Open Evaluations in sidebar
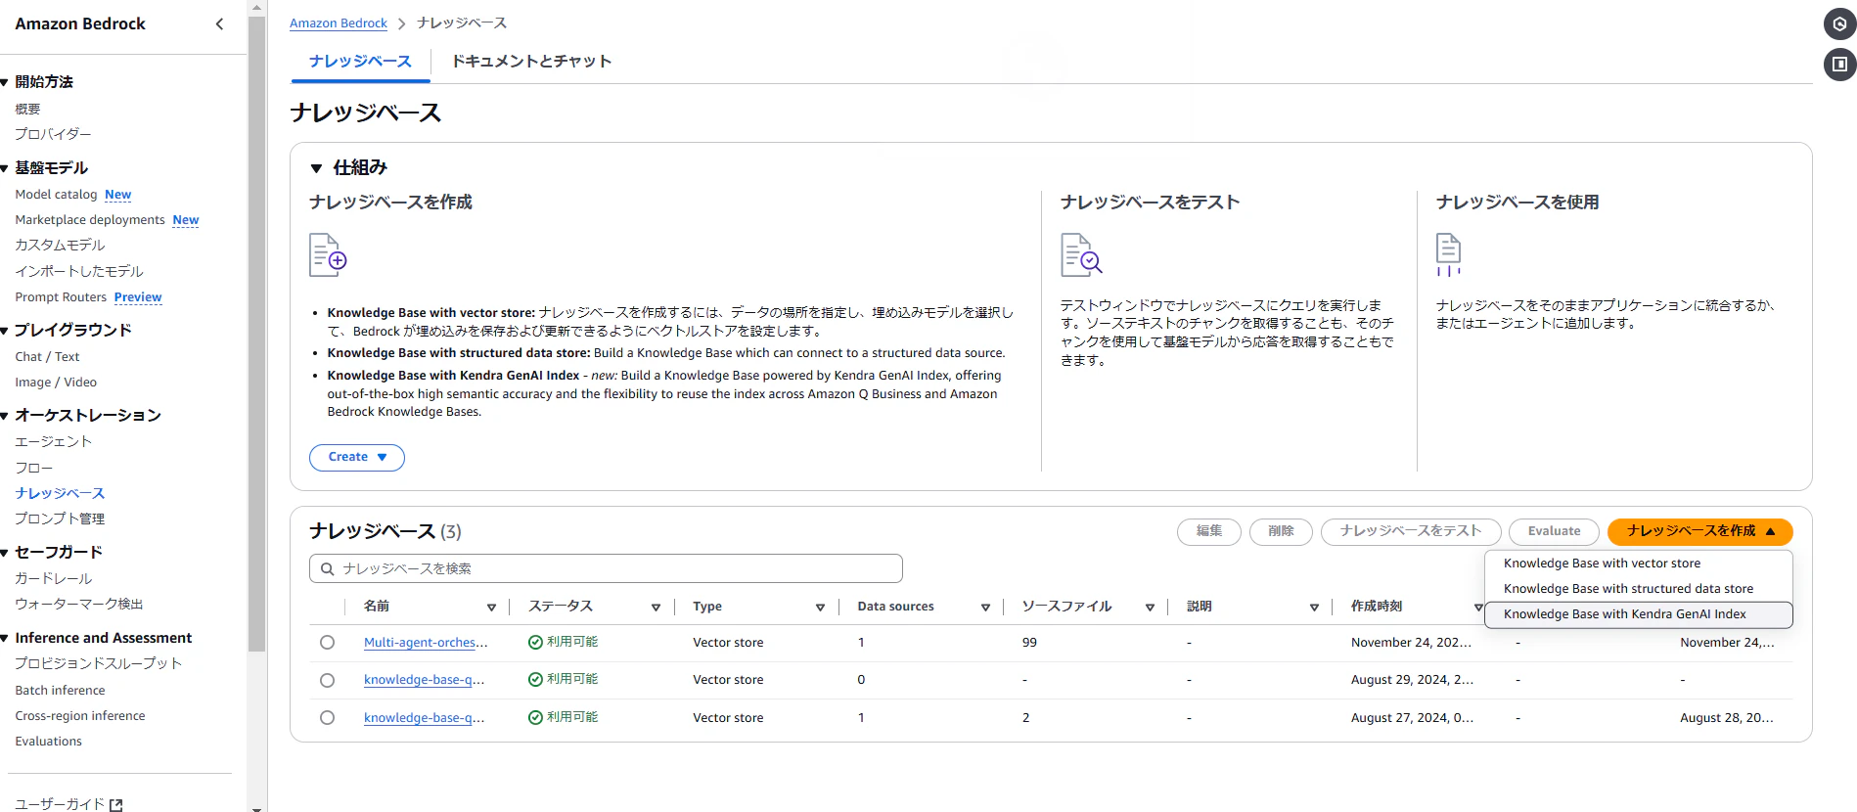1857x812 pixels. (x=48, y=742)
